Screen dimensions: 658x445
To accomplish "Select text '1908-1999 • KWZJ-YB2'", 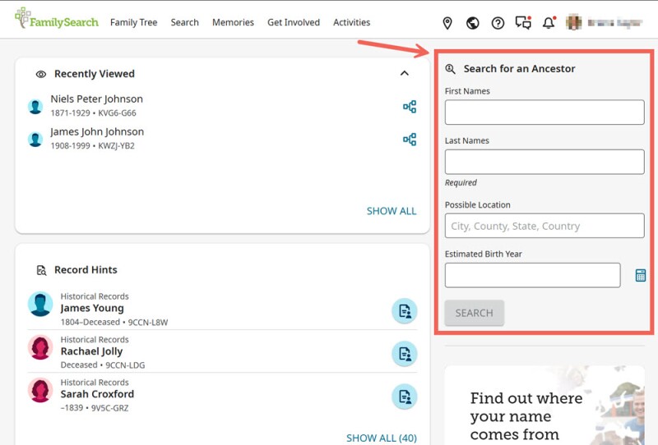I will tap(92, 146).
